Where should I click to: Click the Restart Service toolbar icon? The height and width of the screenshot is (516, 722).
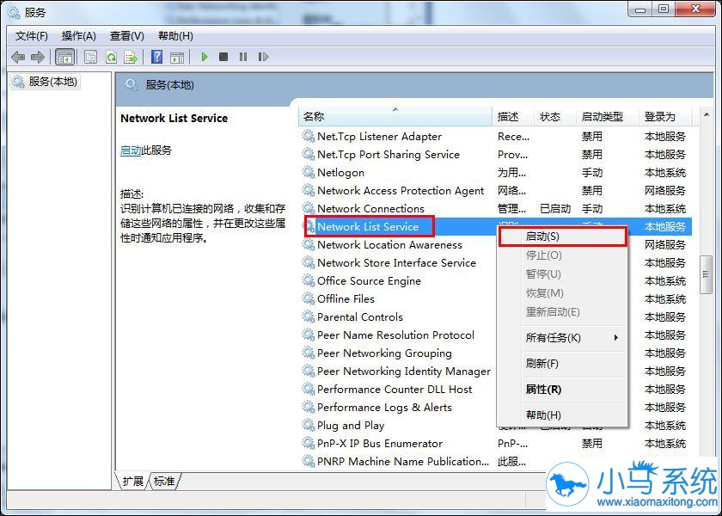coord(263,57)
